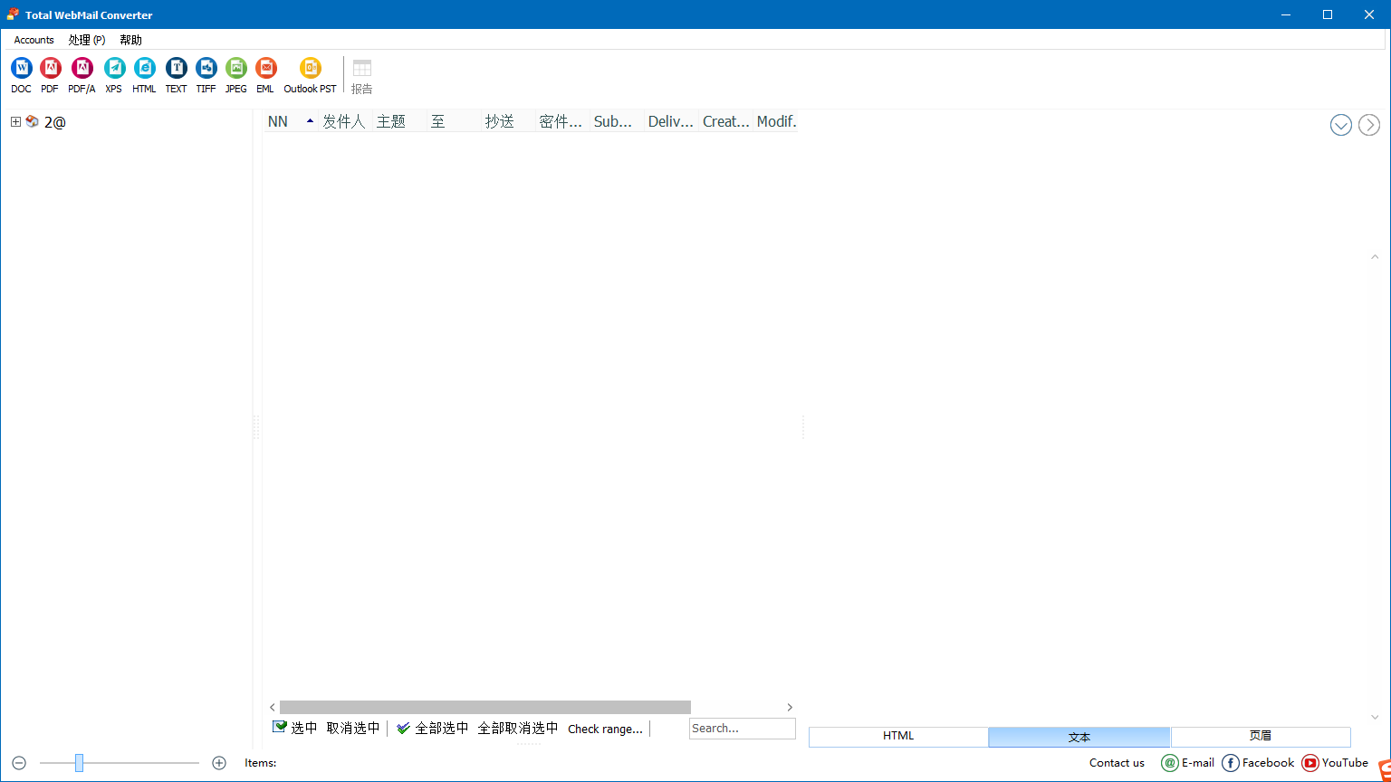
Task: Click the 选中 check button
Action: [x=295, y=728]
